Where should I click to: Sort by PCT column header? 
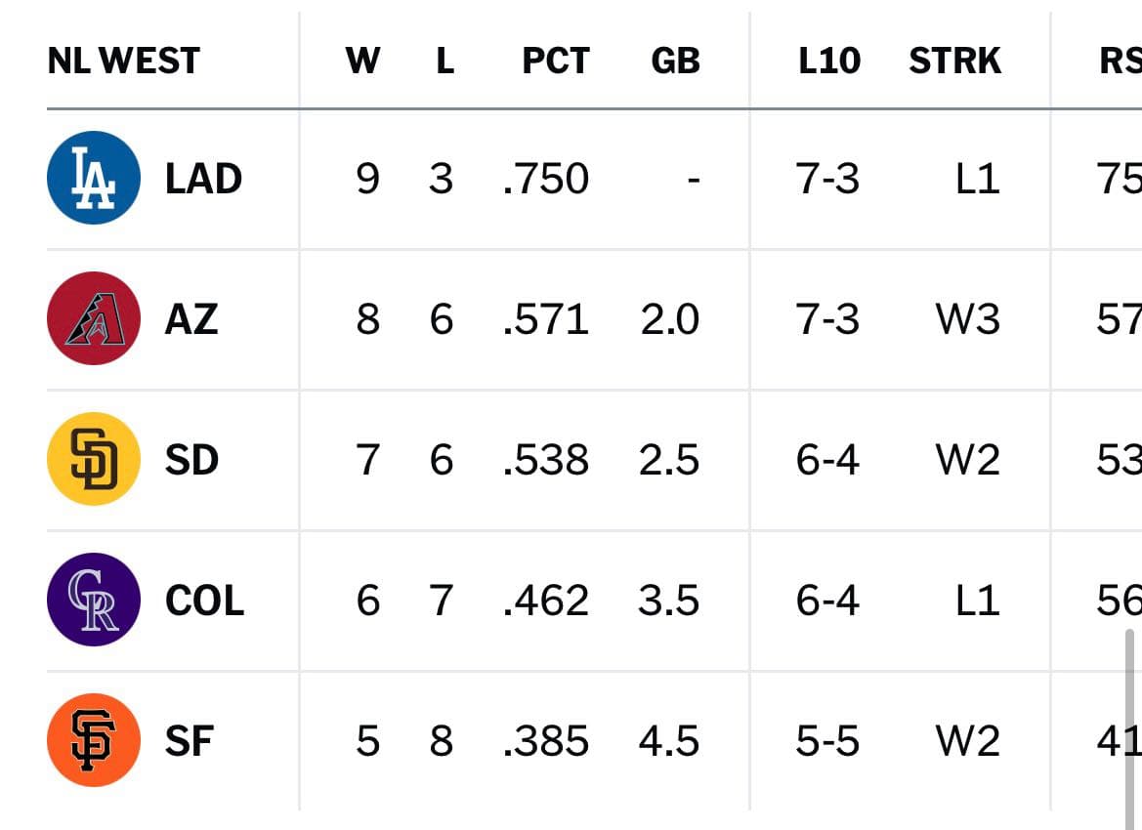(x=556, y=61)
